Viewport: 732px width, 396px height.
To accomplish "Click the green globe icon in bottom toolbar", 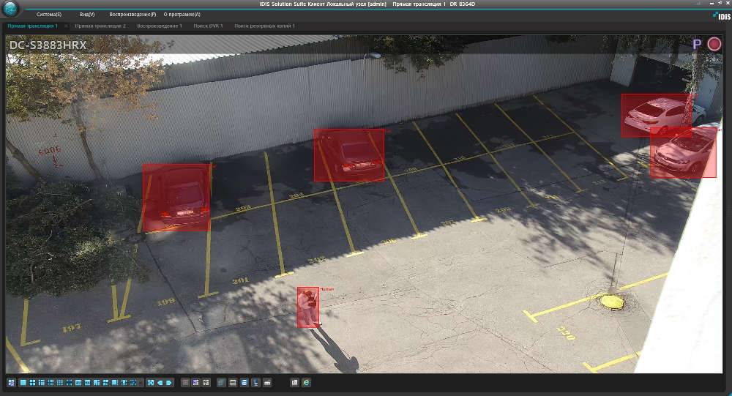I will (306, 382).
